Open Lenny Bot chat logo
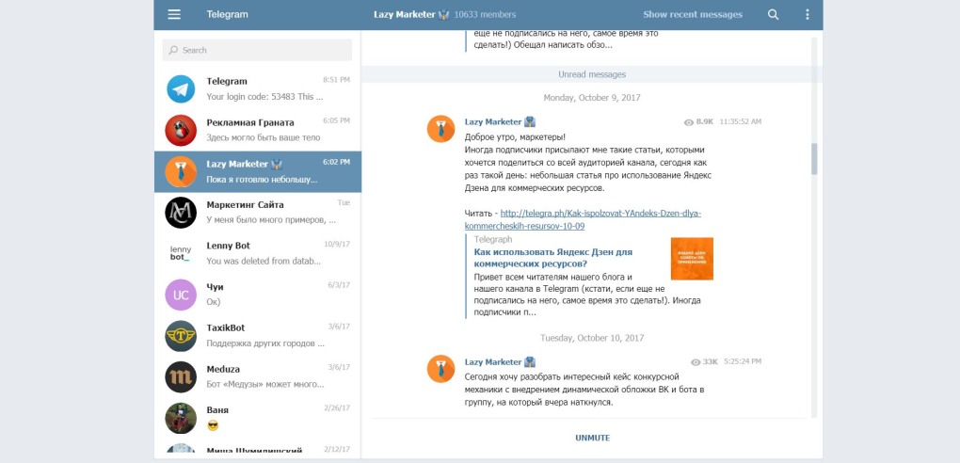This screenshot has width=960, height=463. tap(181, 253)
